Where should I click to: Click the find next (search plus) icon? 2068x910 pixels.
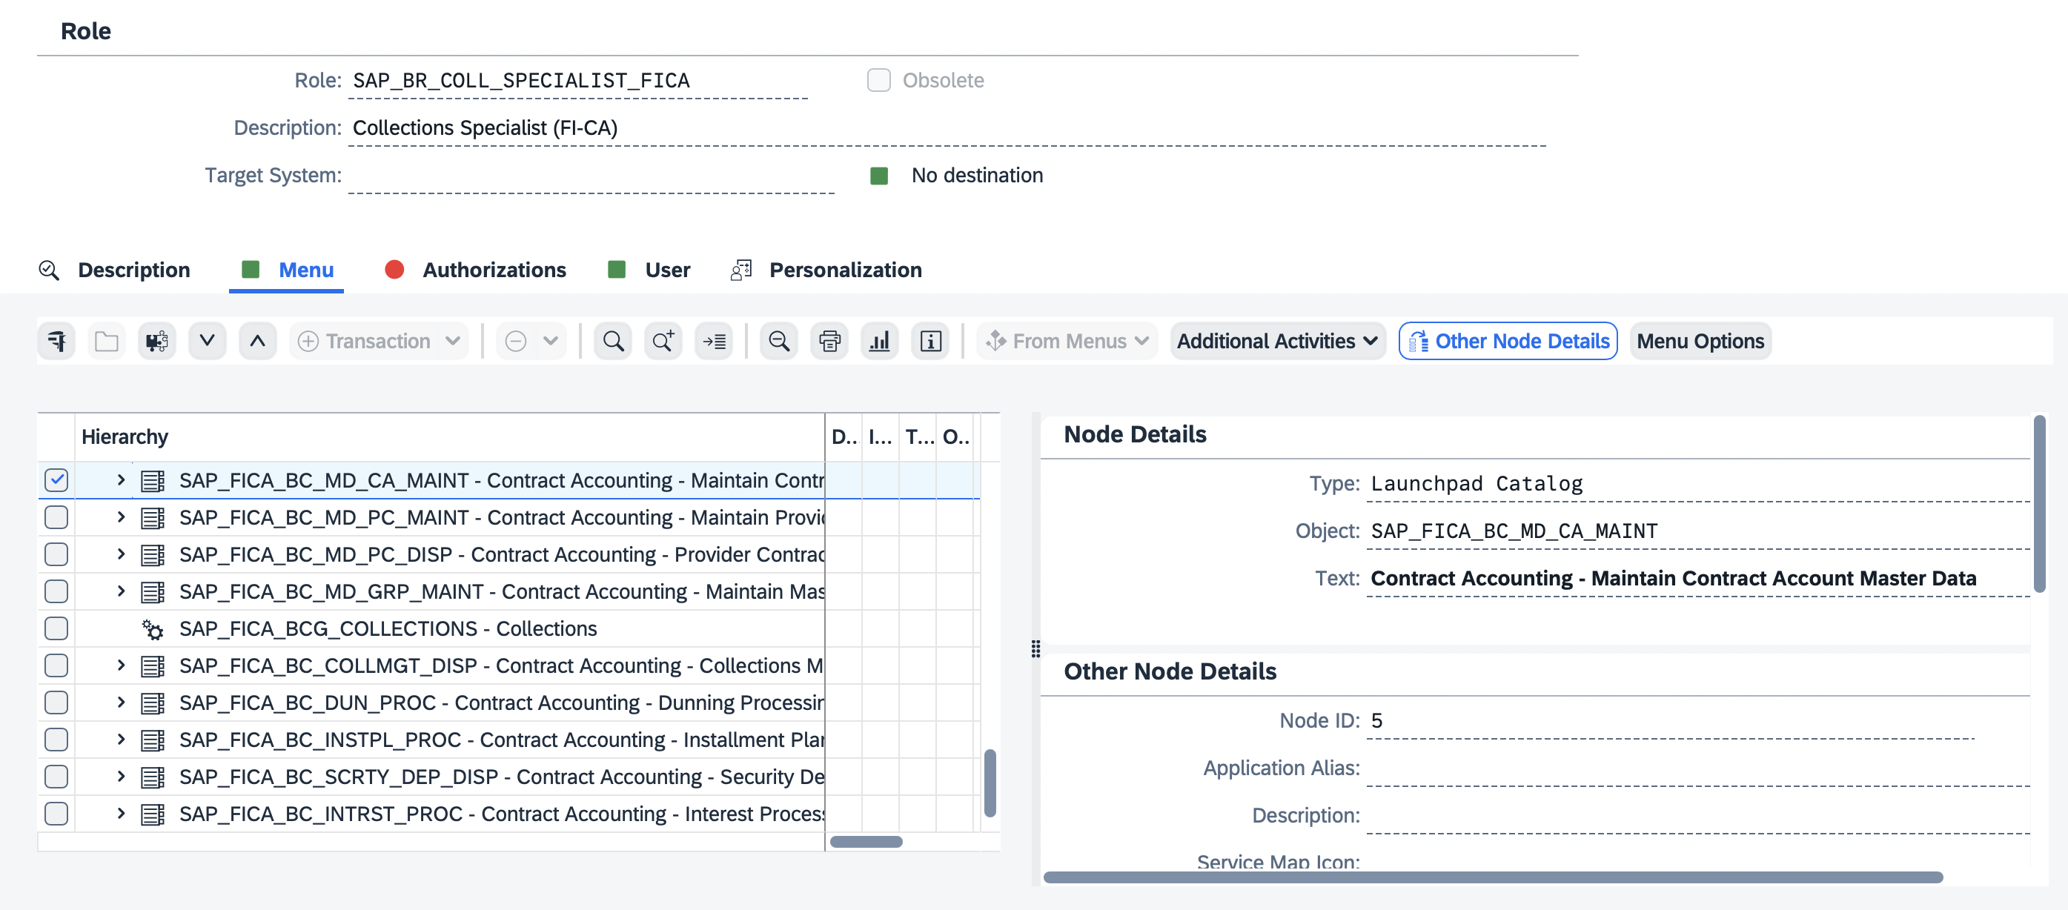(x=664, y=341)
